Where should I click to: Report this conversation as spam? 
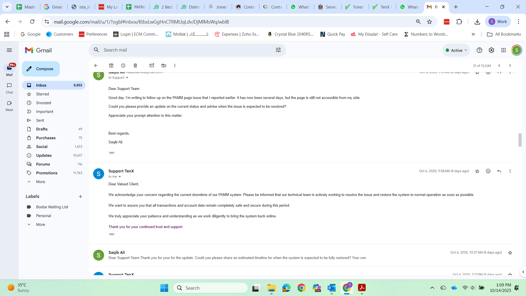(x=123, y=66)
